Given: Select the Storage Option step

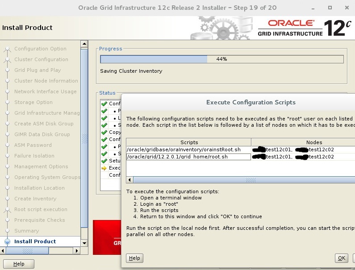Looking at the screenshot, I should tap(33, 102).
